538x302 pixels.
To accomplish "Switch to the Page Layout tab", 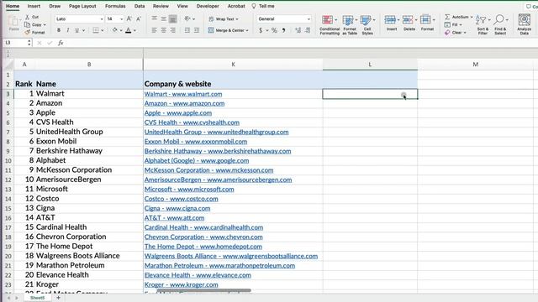I will click(82, 6).
